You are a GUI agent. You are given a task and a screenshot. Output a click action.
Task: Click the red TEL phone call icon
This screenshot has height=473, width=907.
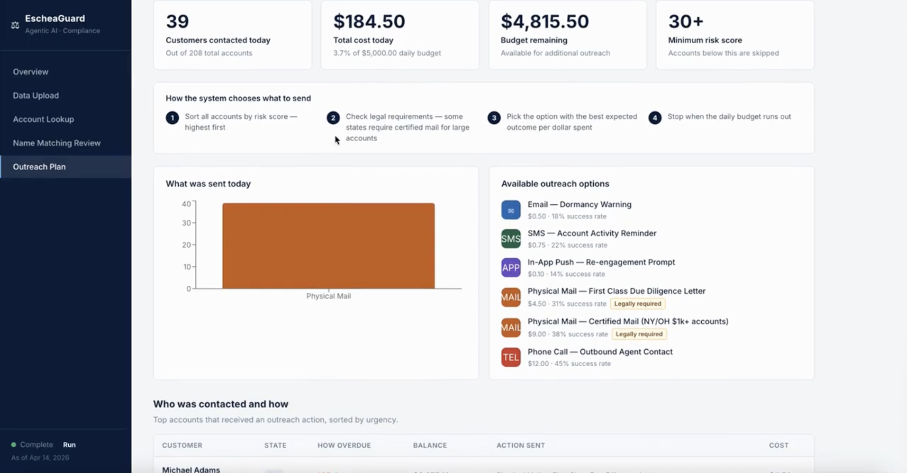pyautogui.click(x=511, y=358)
